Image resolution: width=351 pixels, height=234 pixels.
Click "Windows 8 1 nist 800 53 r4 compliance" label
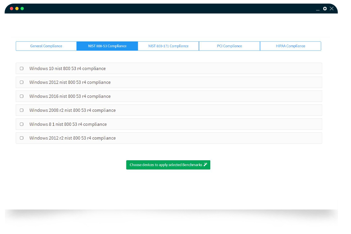tap(68, 124)
